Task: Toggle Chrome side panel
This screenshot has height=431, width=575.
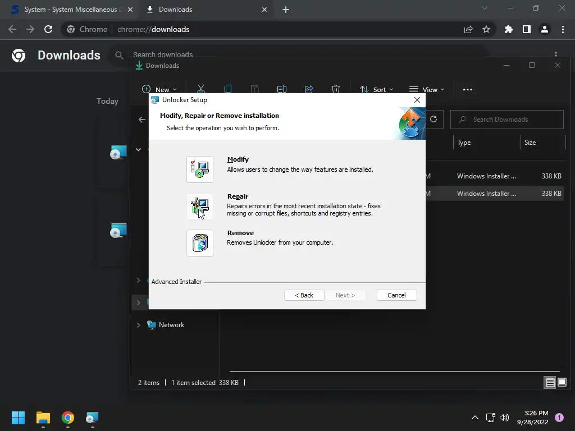Action: point(527,29)
